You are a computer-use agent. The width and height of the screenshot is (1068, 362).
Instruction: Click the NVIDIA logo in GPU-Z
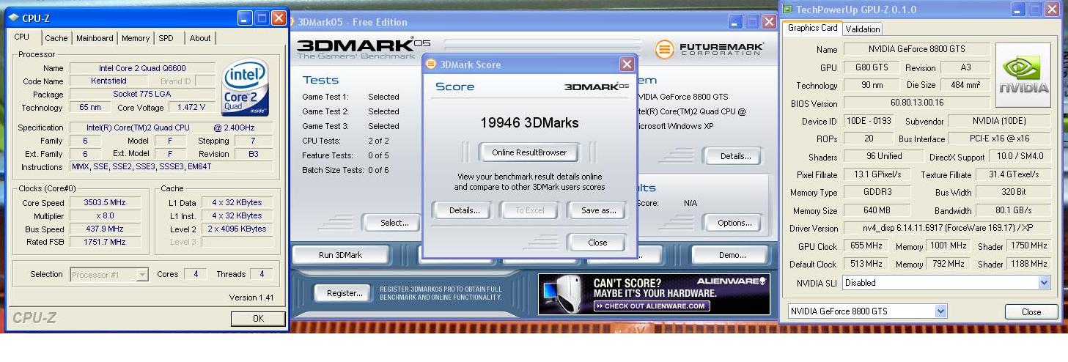point(1023,76)
